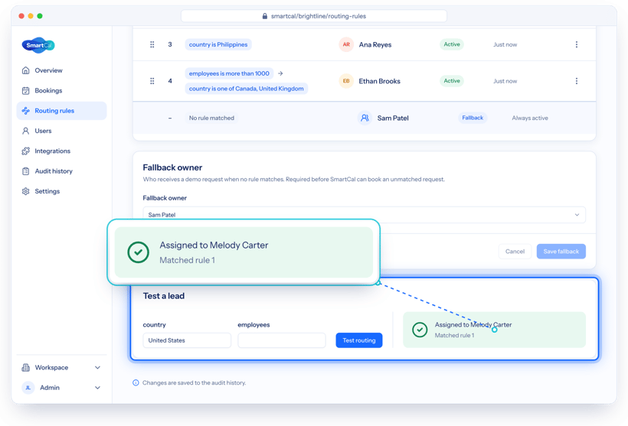Screen dimensions: 628x426
Task: Click the 'country is one of Canada, United Kingdom' chip
Action: point(247,89)
